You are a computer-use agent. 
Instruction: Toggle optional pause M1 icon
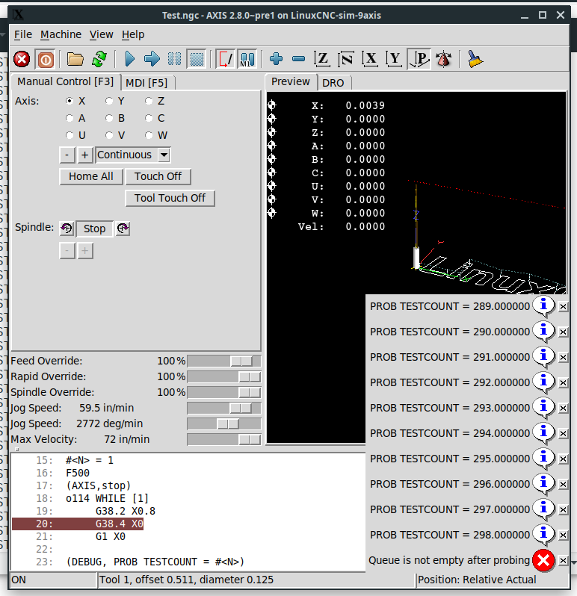pos(247,59)
